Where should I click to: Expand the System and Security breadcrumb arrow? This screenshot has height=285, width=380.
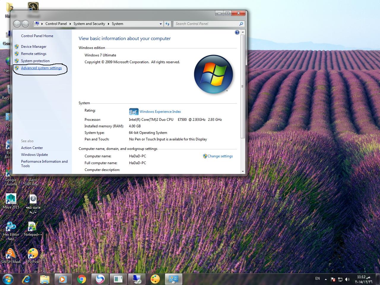(109, 24)
